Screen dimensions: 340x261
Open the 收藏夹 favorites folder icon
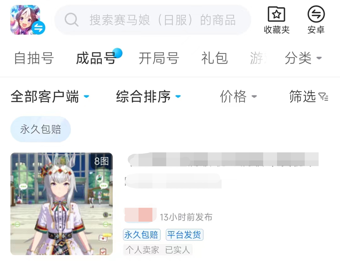pyautogui.click(x=276, y=14)
